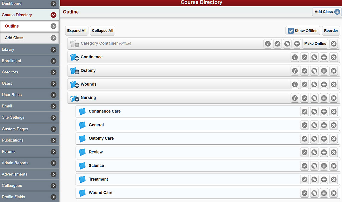Edit the Ostomy category
This screenshot has width=342, height=202.
pos(305,71)
